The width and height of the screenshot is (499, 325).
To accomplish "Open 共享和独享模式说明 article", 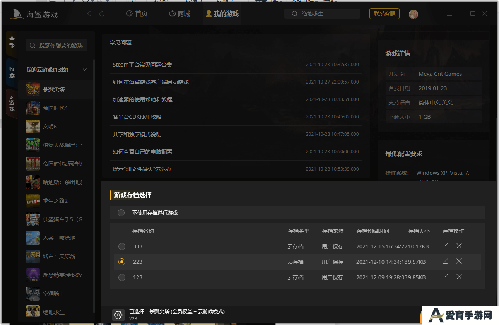I will click(137, 134).
